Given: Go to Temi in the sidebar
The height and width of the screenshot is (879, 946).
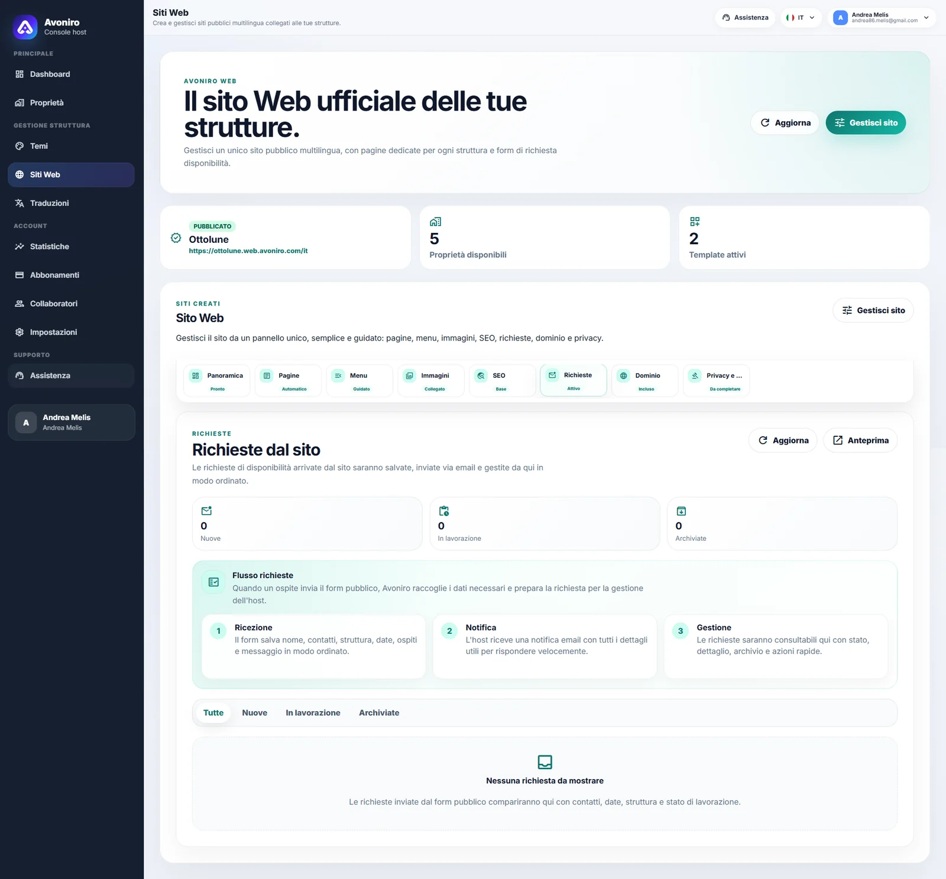Looking at the screenshot, I should (71, 146).
